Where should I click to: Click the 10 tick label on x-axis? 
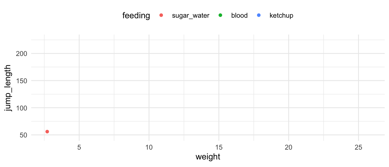tap(149, 147)
